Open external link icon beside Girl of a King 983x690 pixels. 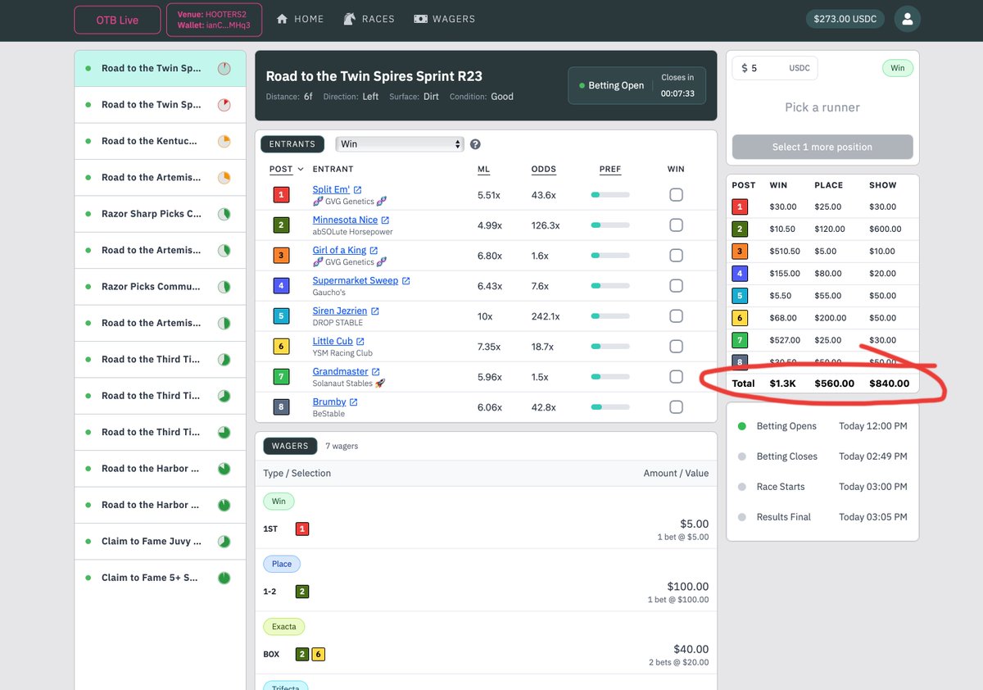tap(374, 251)
